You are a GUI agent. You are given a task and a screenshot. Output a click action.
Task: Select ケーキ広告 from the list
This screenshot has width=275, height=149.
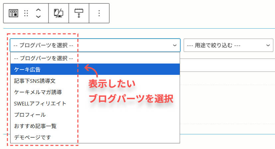(30, 70)
